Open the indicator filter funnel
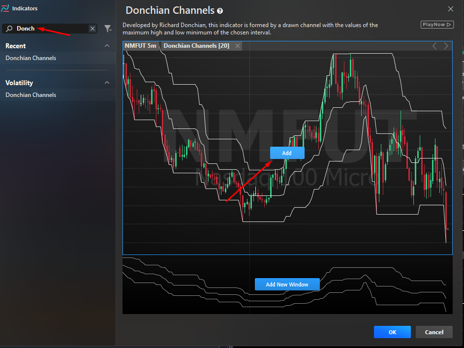 coord(108,29)
